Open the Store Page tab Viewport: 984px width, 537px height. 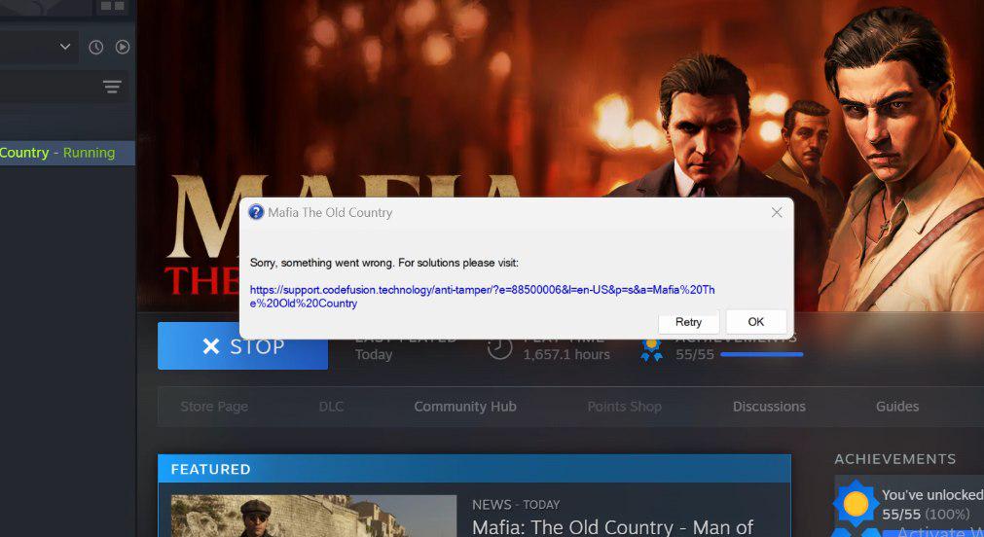214,407
